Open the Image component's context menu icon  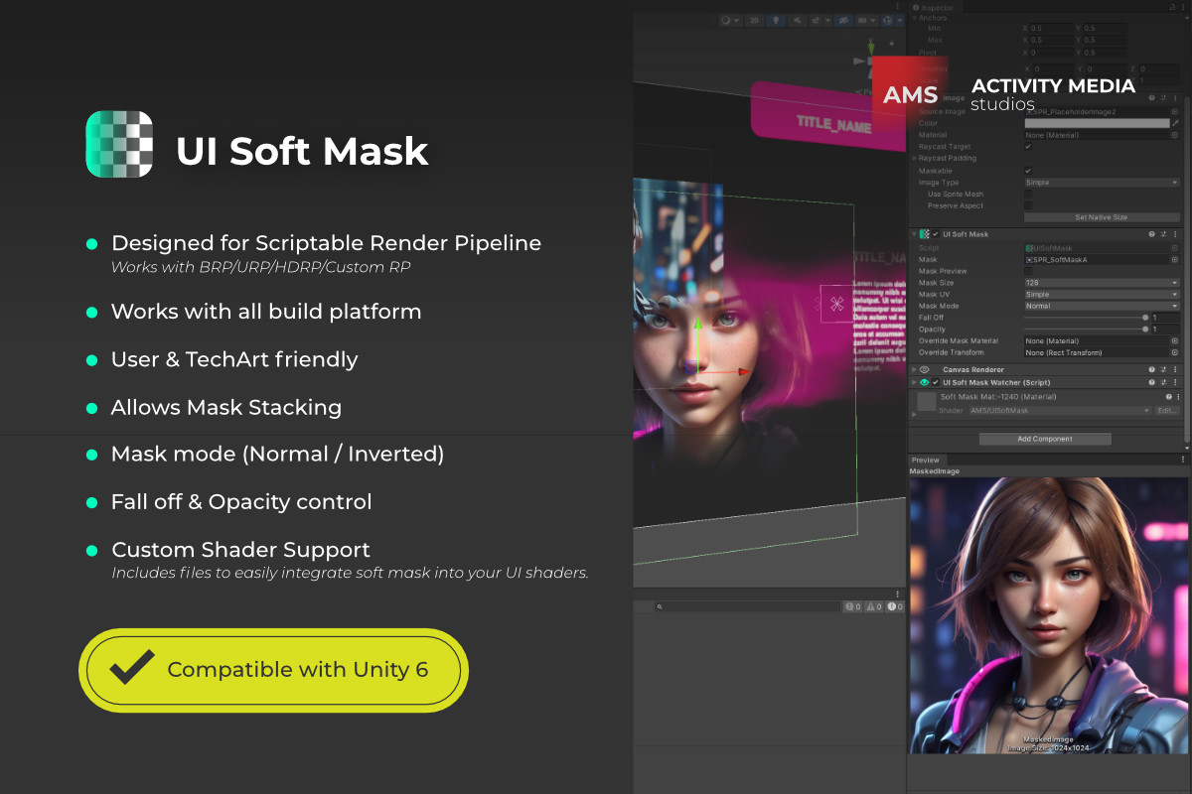click(1175, 98)
